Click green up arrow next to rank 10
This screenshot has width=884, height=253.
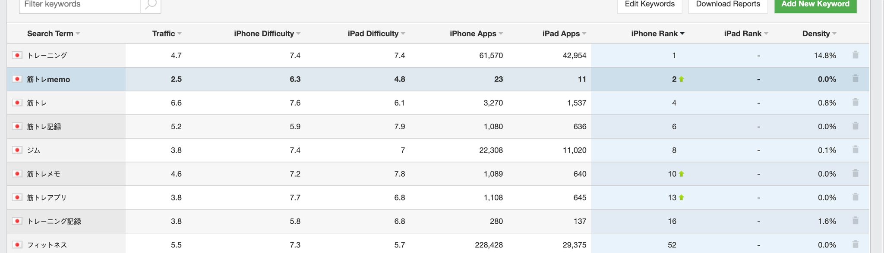tap(682, 174)
